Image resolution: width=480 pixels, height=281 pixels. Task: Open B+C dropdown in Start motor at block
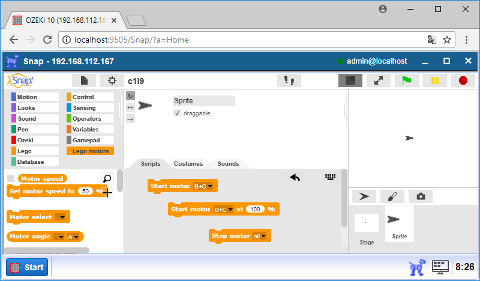(223, 210)
